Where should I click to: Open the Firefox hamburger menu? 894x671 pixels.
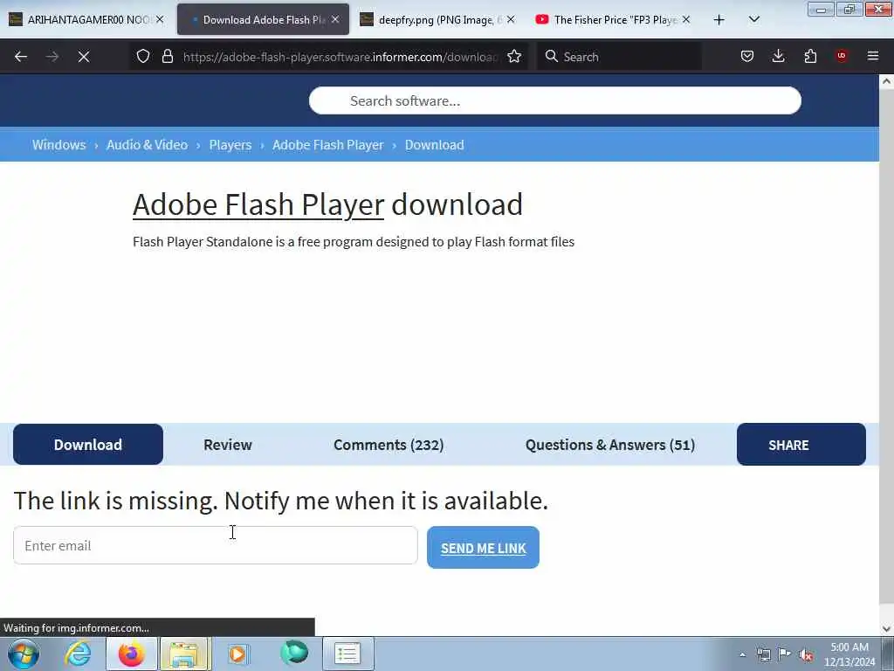pyautogui.click(x=873, y=56)
